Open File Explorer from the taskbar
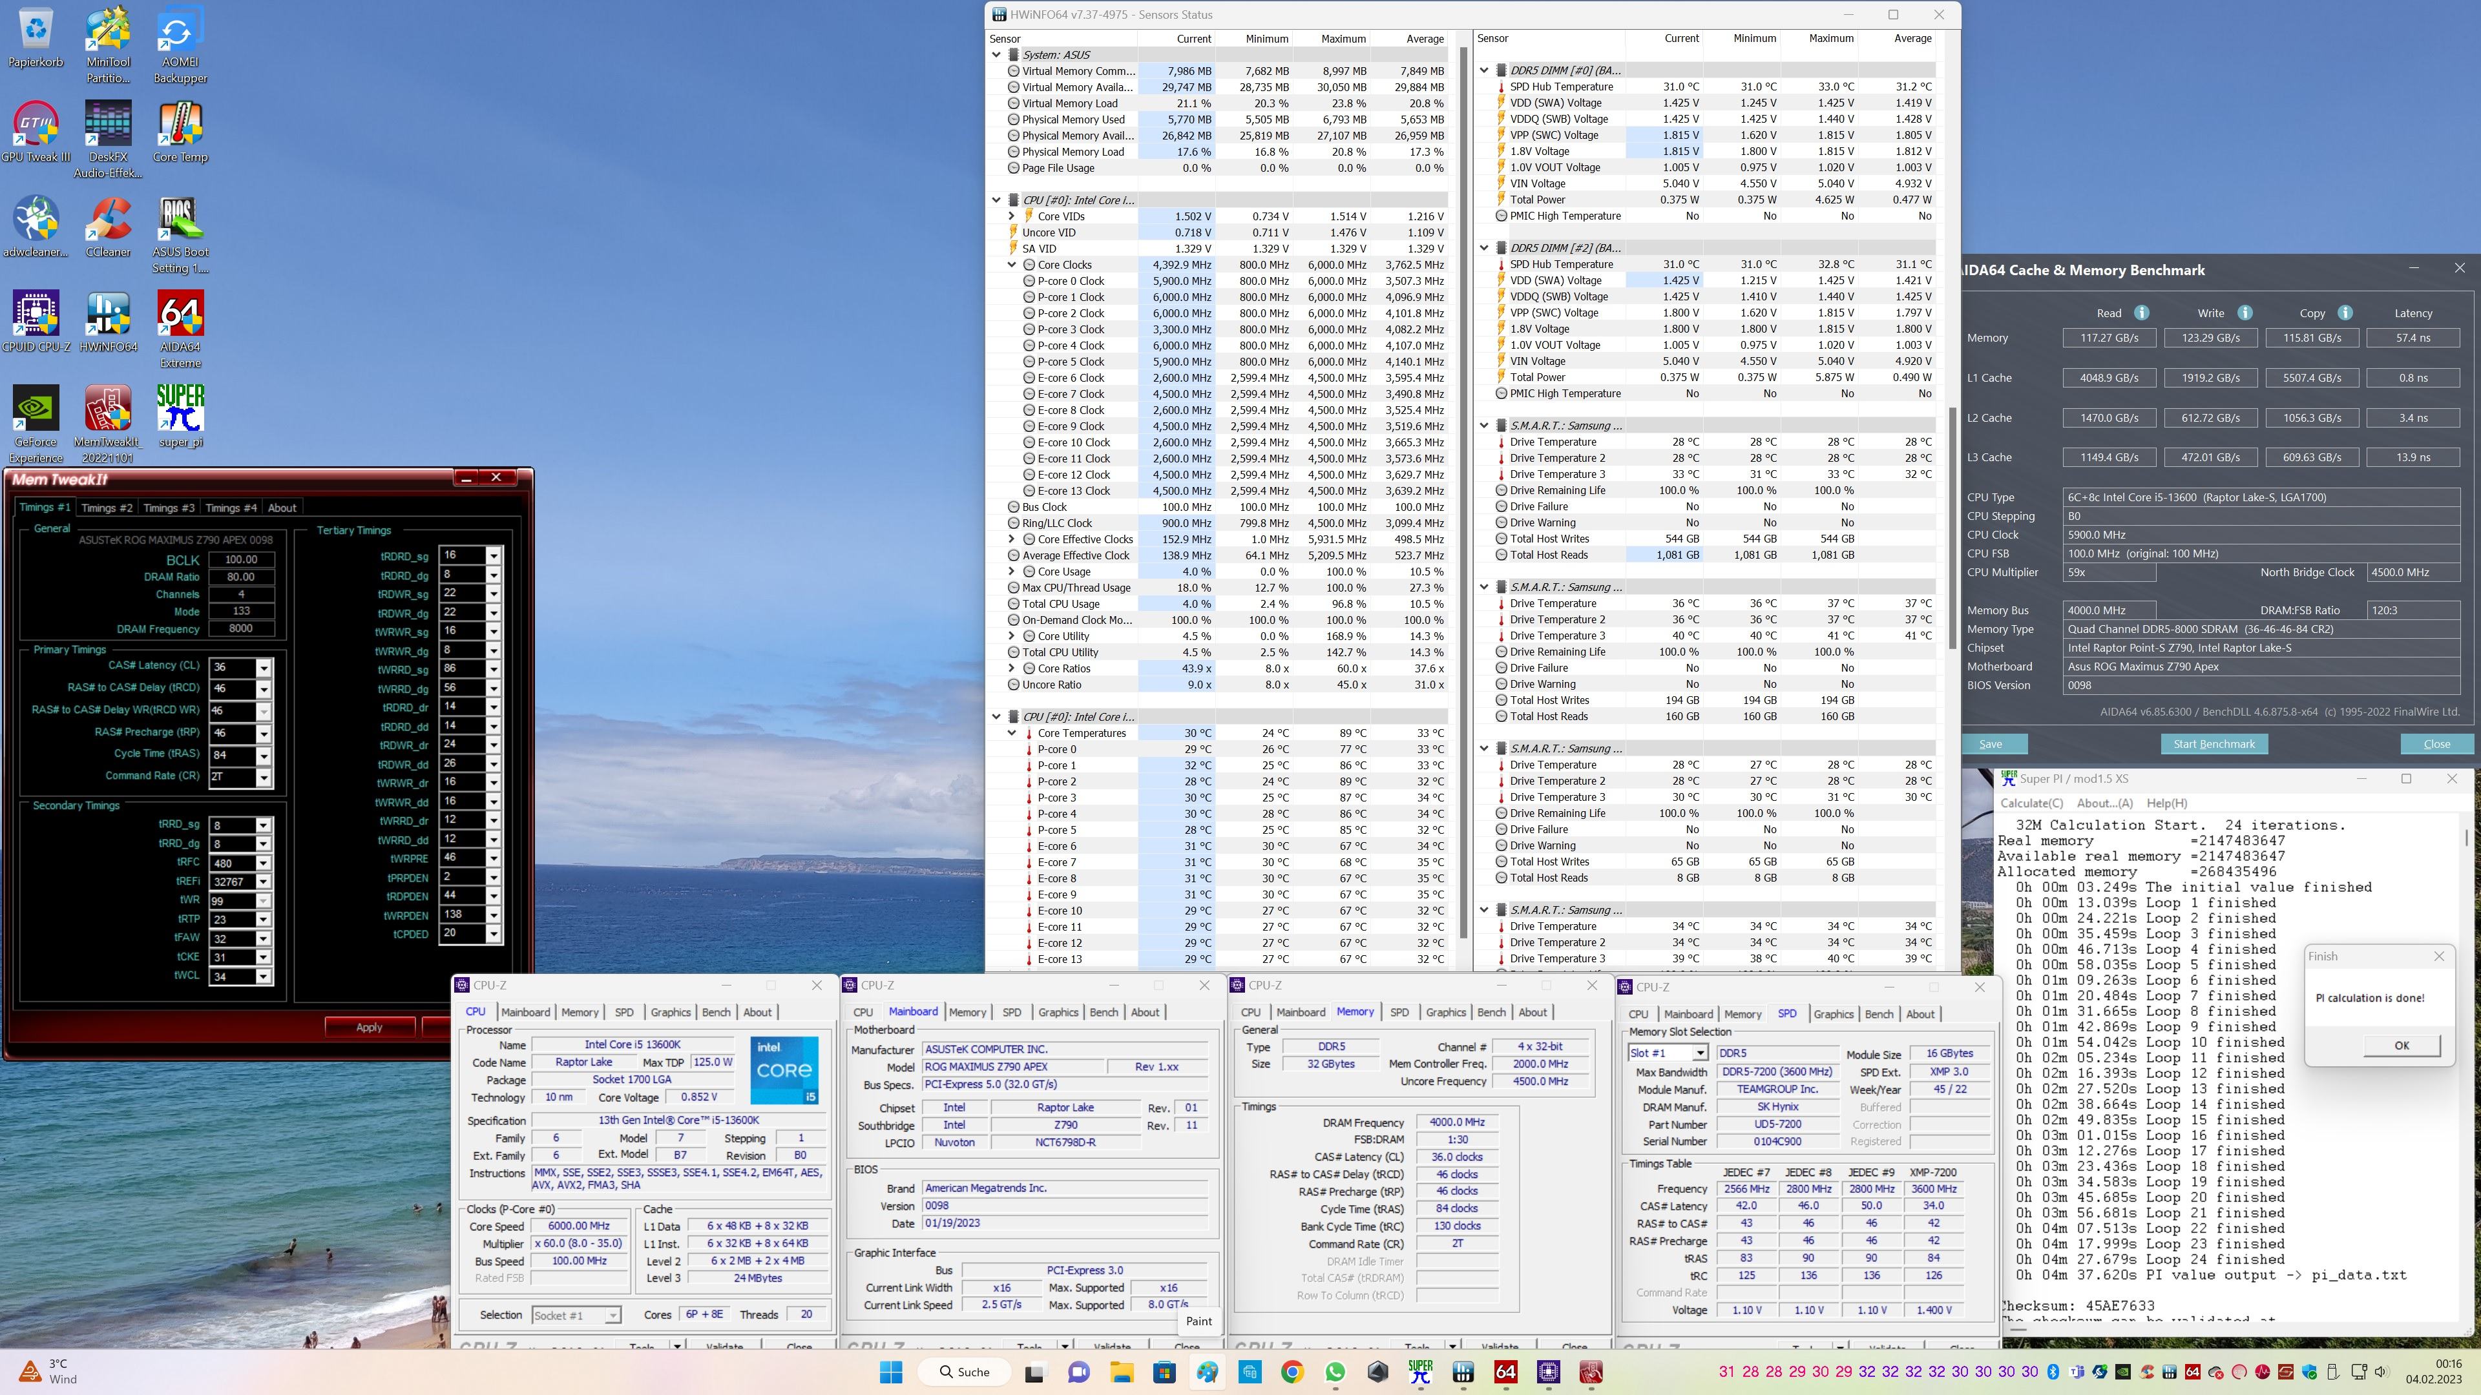Image resolution: width=2481 pixels, height=1395 pixels. click(1121, 1372)
